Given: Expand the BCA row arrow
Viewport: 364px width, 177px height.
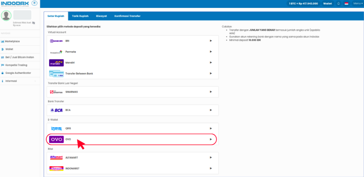Looking at the screenshot, I should [x=211, y=110].
